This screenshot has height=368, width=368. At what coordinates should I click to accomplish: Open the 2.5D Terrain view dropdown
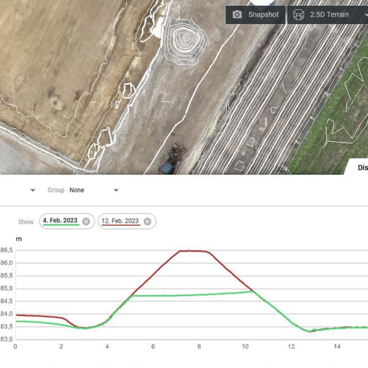(365, 15)
